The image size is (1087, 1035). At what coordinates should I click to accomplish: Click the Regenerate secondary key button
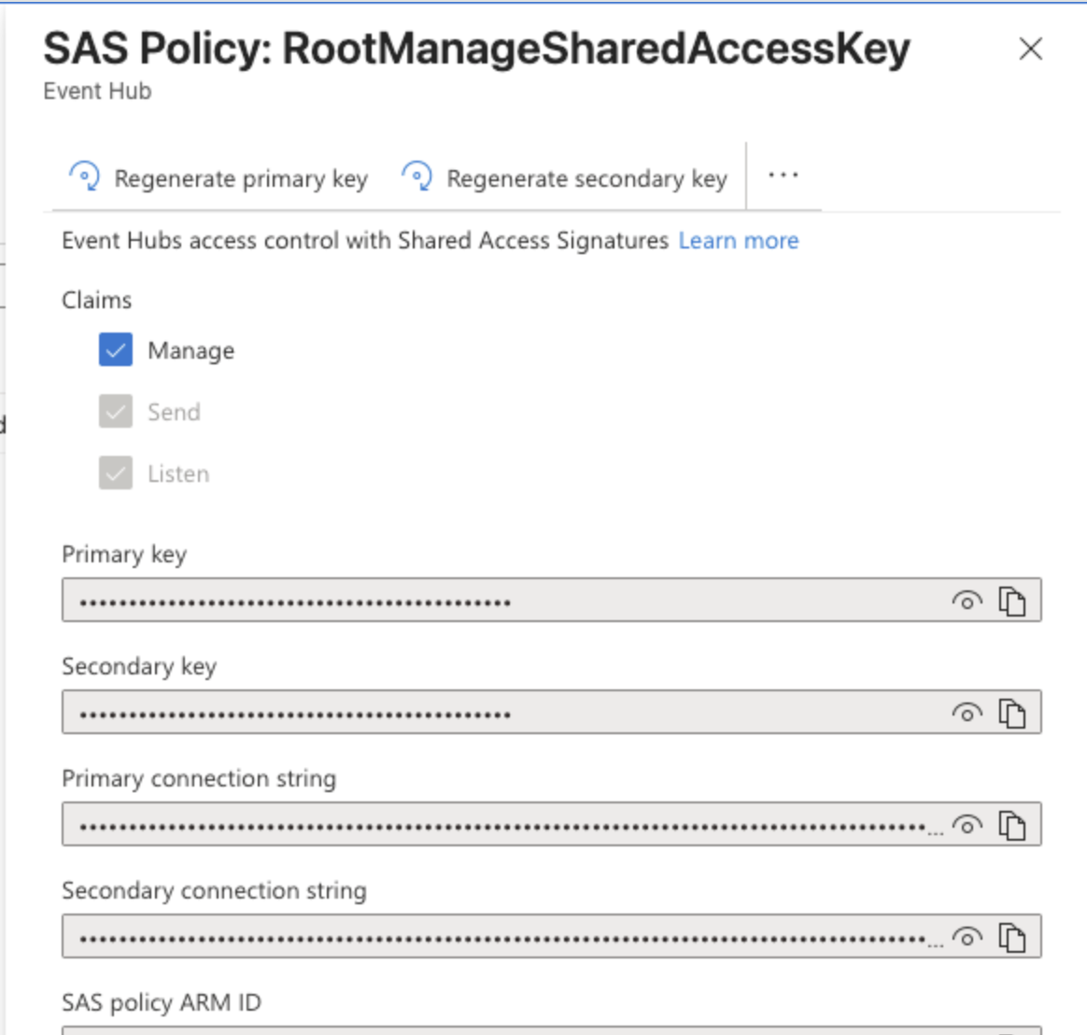[x=565, y=178]
